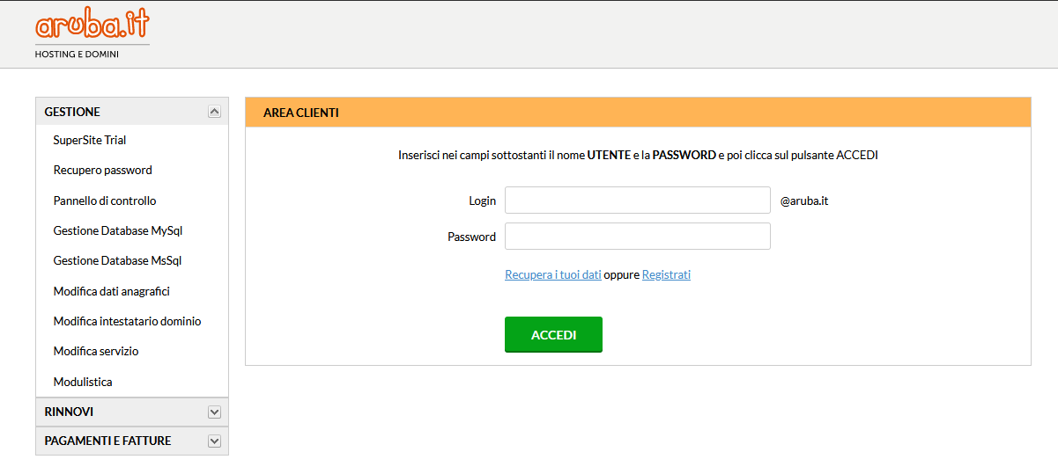
Task: Expand the RINNOVI section arrow
Action: point(214,412)
